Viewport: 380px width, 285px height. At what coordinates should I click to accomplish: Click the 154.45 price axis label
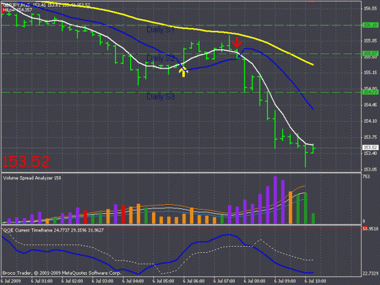(370, 105)
